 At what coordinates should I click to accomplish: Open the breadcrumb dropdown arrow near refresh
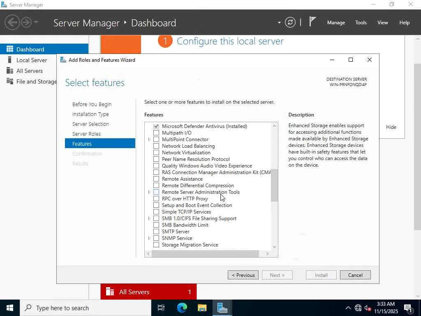tap(279, 23)
